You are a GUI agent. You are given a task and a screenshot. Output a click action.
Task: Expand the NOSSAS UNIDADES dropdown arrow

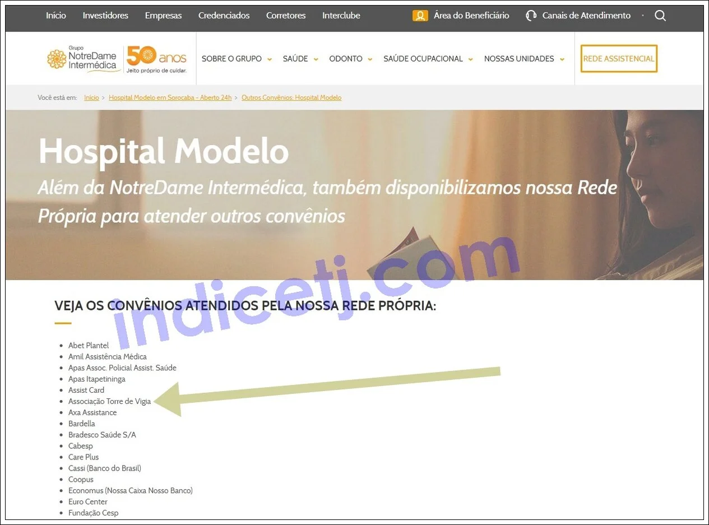click(x=562, y=59)
